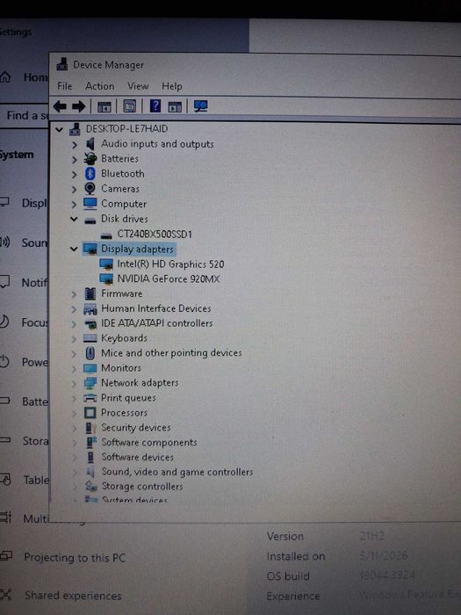The width and height of the screenshot is (461, 615).
Task: Click the Network adapters icon
Action: [90, 383]
